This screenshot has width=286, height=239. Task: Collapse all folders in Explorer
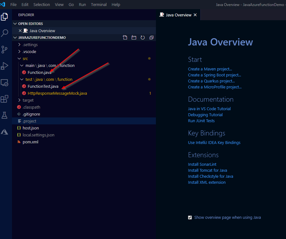(152, 38)
